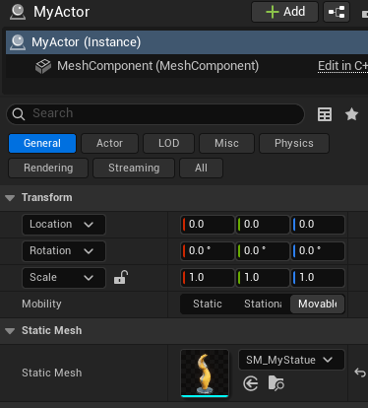Reset Static Mesh to default arrow
368x408 pixels.
(x=360, y=373)
